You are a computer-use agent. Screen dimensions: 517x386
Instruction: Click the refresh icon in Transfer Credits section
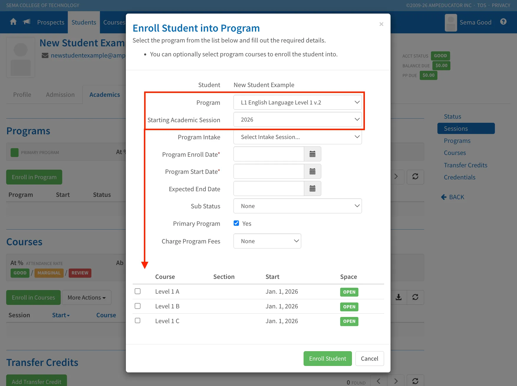[415, 381]
